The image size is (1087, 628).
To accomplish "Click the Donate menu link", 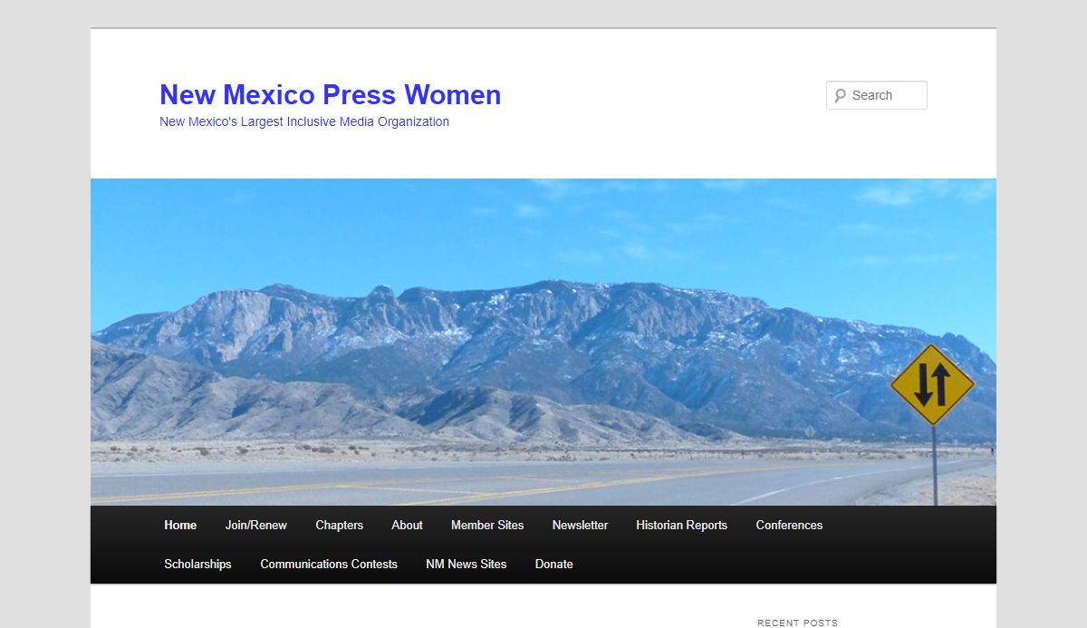I will [x=553, y=564].
